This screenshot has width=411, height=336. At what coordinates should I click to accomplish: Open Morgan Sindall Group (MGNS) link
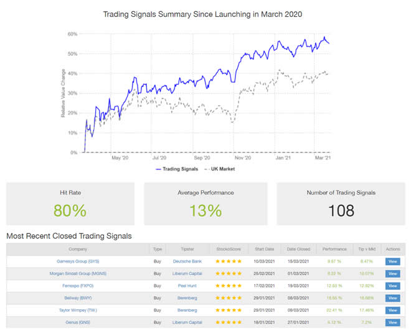[x=78, y=274]
